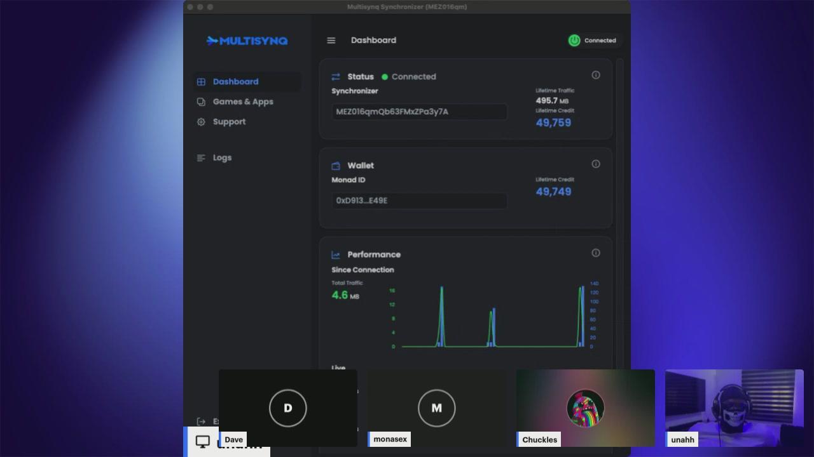This screenshot has width=814, height=457.
Task: Click the Support gear icon
Action: [x=201, y=122]
